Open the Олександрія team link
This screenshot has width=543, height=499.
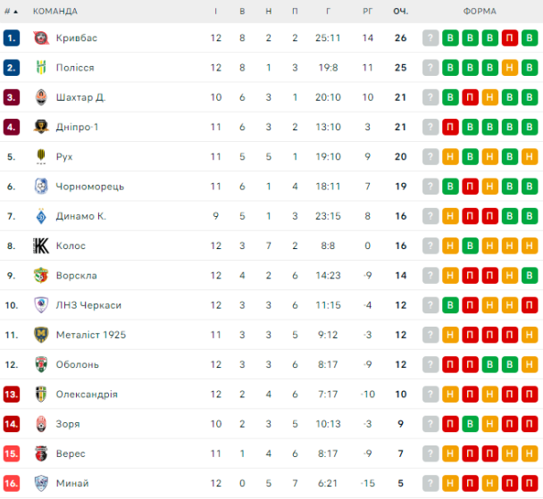click(x=87, y=395)
